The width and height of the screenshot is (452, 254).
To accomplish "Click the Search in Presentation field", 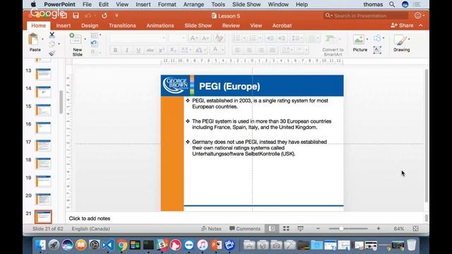I will (366, 16).
